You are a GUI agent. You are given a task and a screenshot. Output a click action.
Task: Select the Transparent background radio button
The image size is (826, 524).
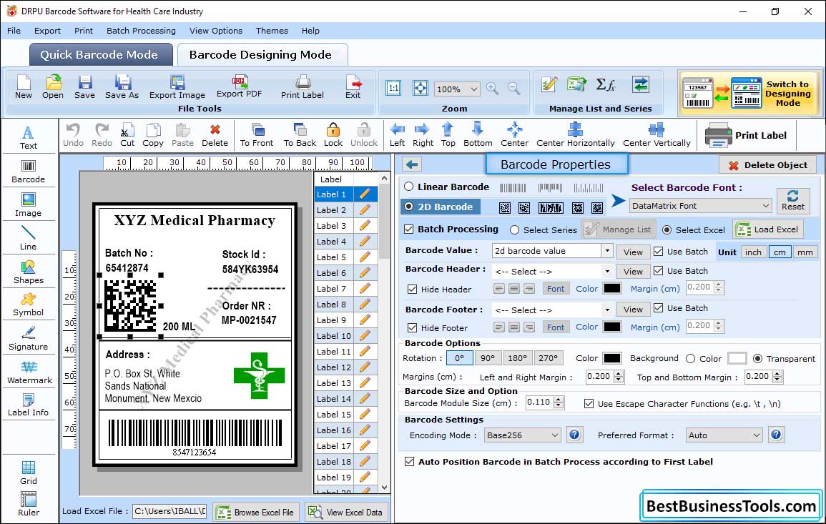pyautogui.click(x=757, y=358)
